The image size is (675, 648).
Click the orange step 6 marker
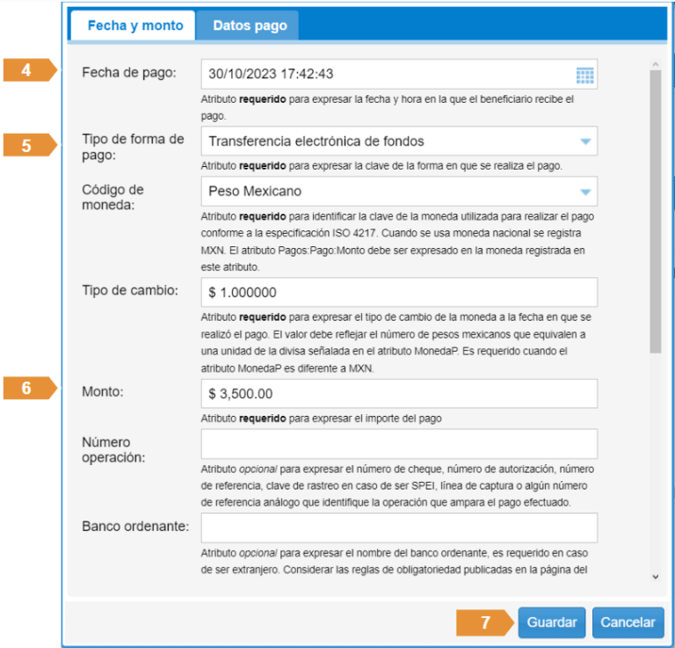pyautogui.click(x=30, y=388)
